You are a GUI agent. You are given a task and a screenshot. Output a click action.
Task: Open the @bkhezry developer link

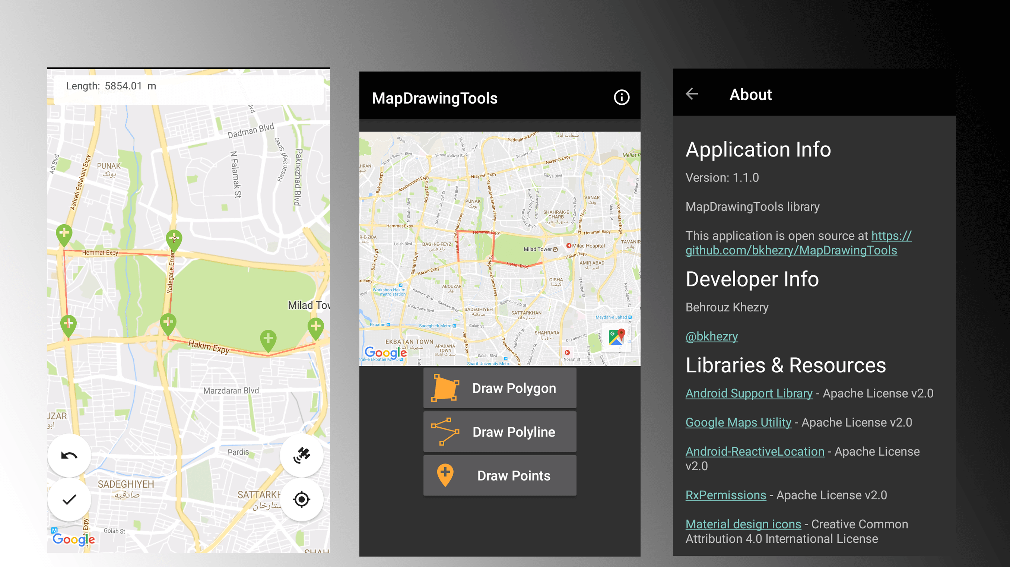coord(711,336)
